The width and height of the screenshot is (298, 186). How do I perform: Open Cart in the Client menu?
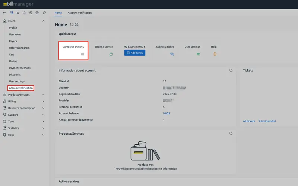[x=12, y=54]
